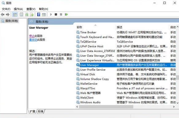Open the blue Help toolbar icon
The image size is (179, 118).
[39, 14]
